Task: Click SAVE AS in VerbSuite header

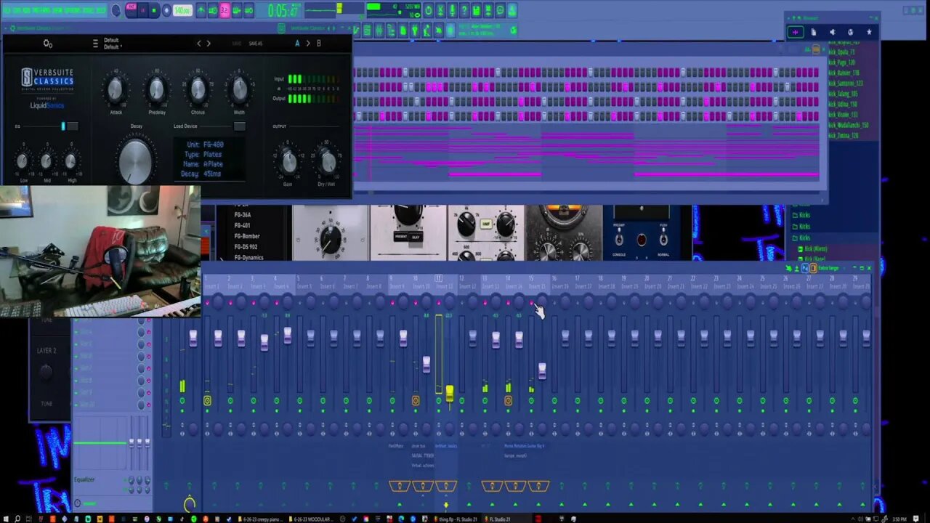Action: (x=255, y=44)
